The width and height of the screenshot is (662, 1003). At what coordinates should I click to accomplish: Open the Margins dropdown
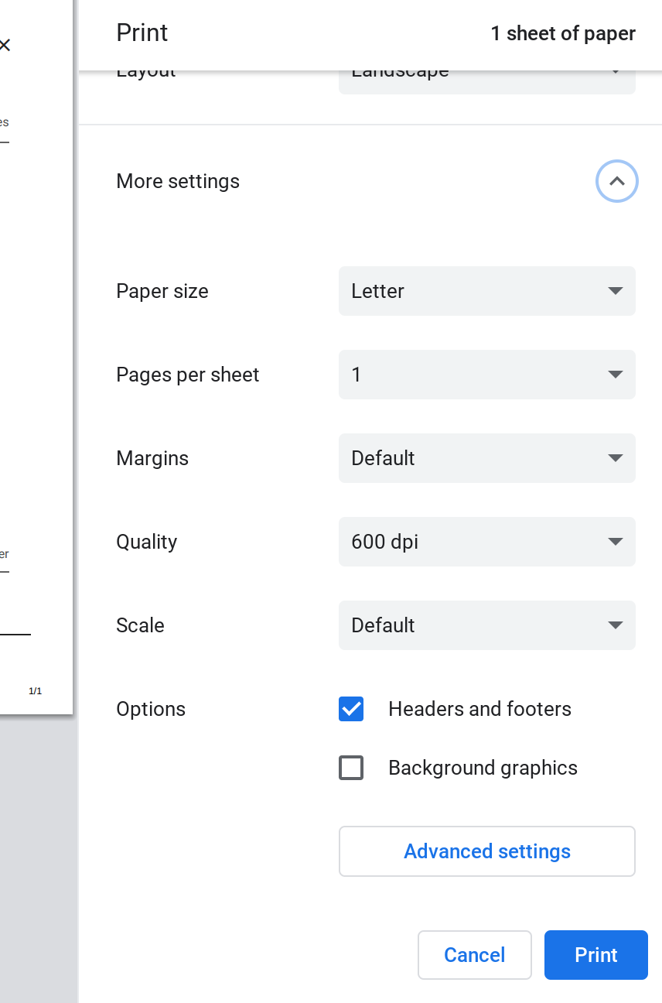tap(486, 458)
